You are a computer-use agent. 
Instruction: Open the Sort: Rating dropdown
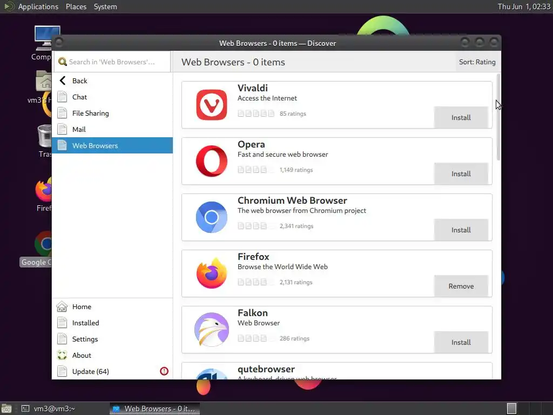[477, 62]
